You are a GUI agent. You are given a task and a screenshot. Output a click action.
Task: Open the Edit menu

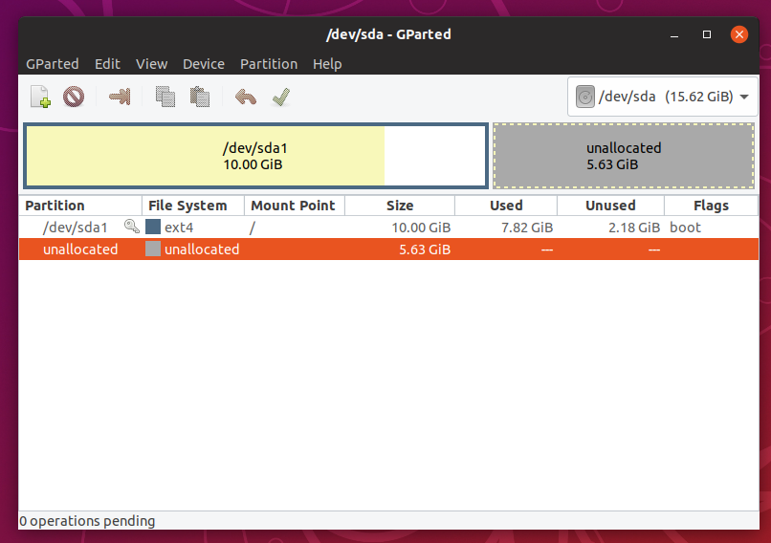[x=107, y=64]
